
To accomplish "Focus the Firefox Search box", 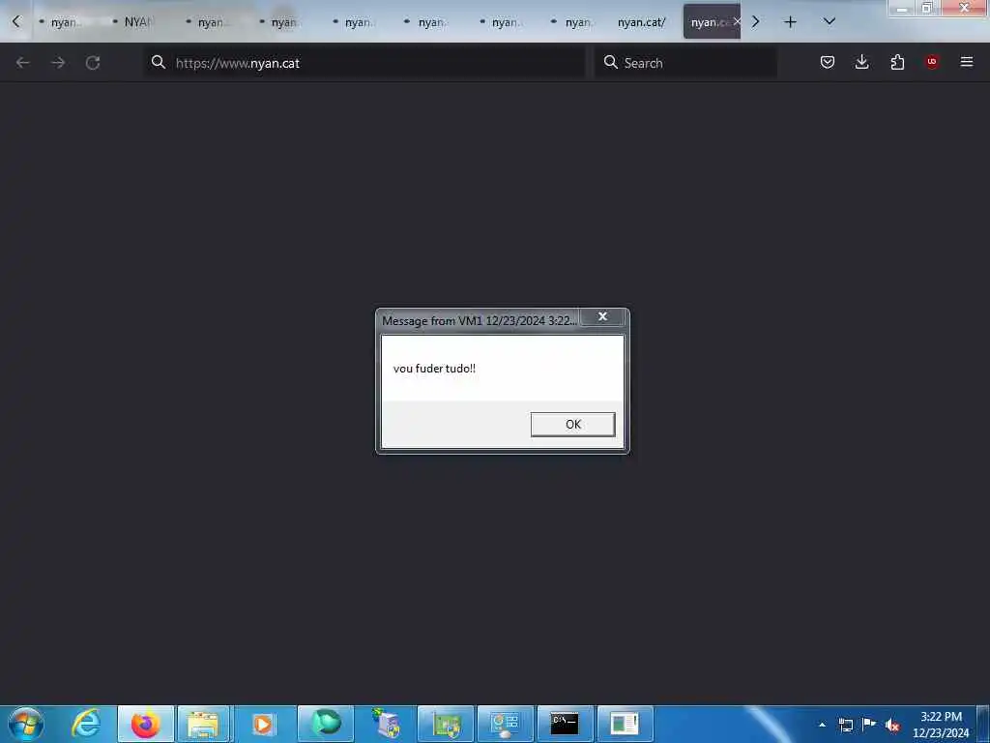I will 685,63.
